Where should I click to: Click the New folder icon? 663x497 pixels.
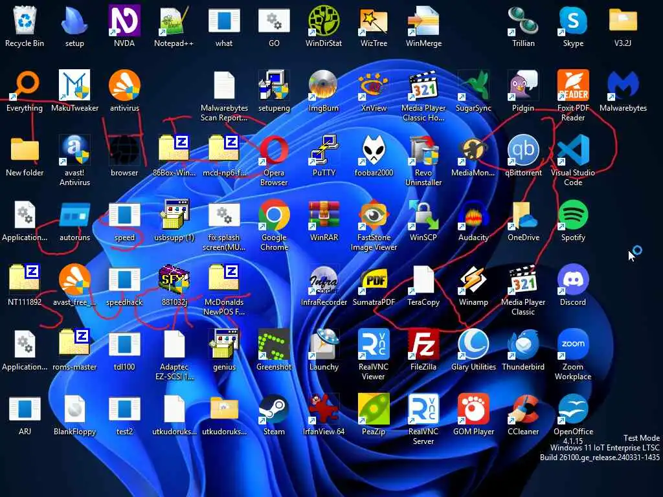click(x=25, y=150)
